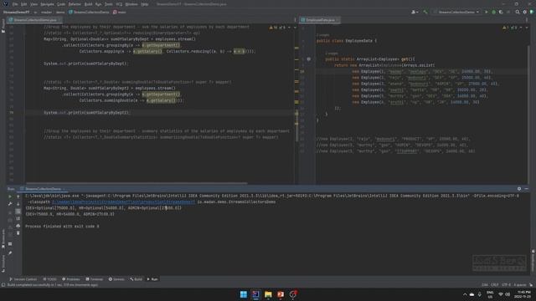536x301 pixels.
Task: Open the Refactor menu
Action: (75, 4)
